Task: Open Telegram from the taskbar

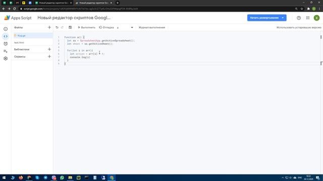Action: tap(45, 177)
